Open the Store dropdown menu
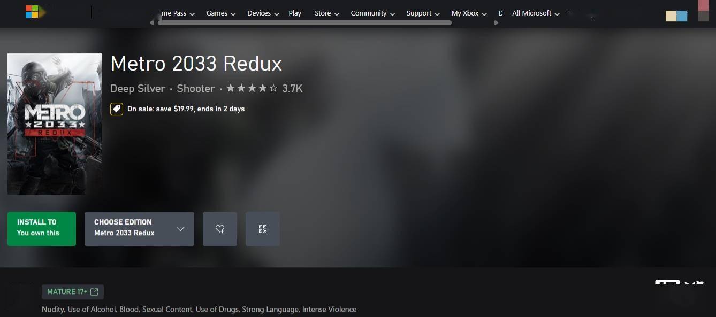716x317 pixels. [x=327, y=13]
